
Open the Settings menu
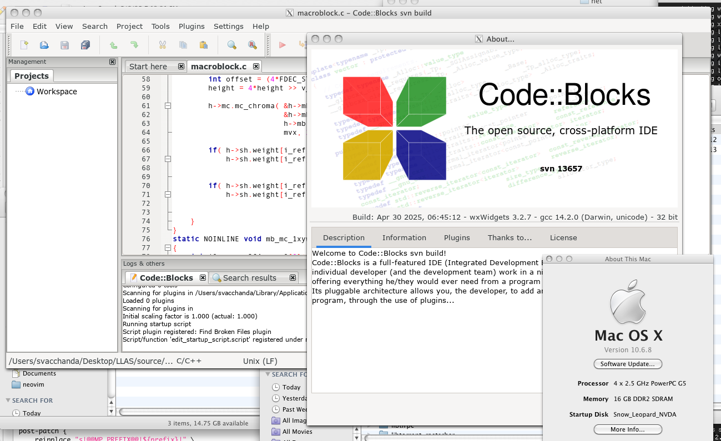click(x=229, y=26)
